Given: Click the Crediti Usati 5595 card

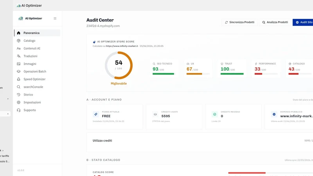Looking at the screenshot, I should (x=174, y=117).
